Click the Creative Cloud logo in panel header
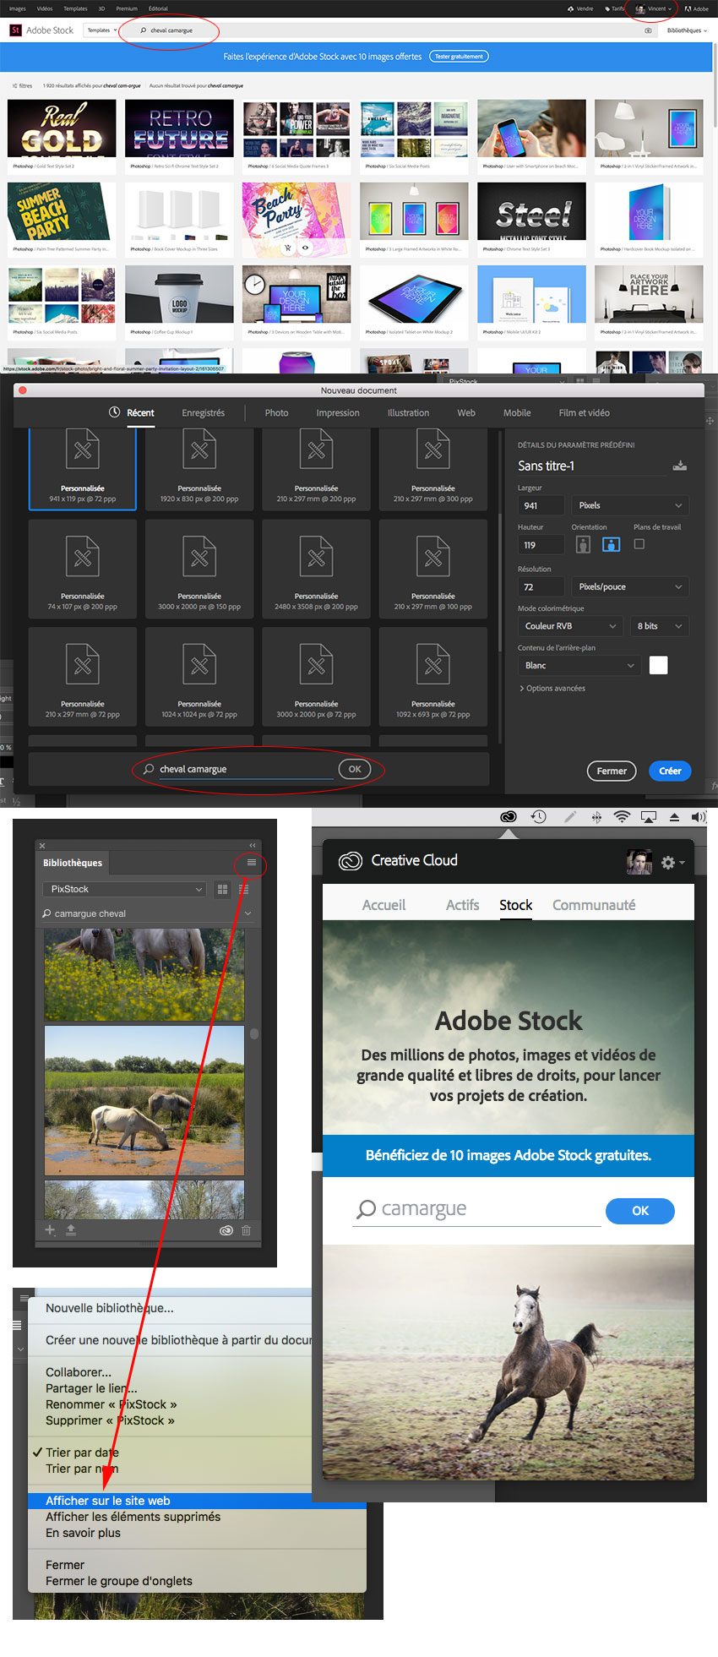 [350, 861]
